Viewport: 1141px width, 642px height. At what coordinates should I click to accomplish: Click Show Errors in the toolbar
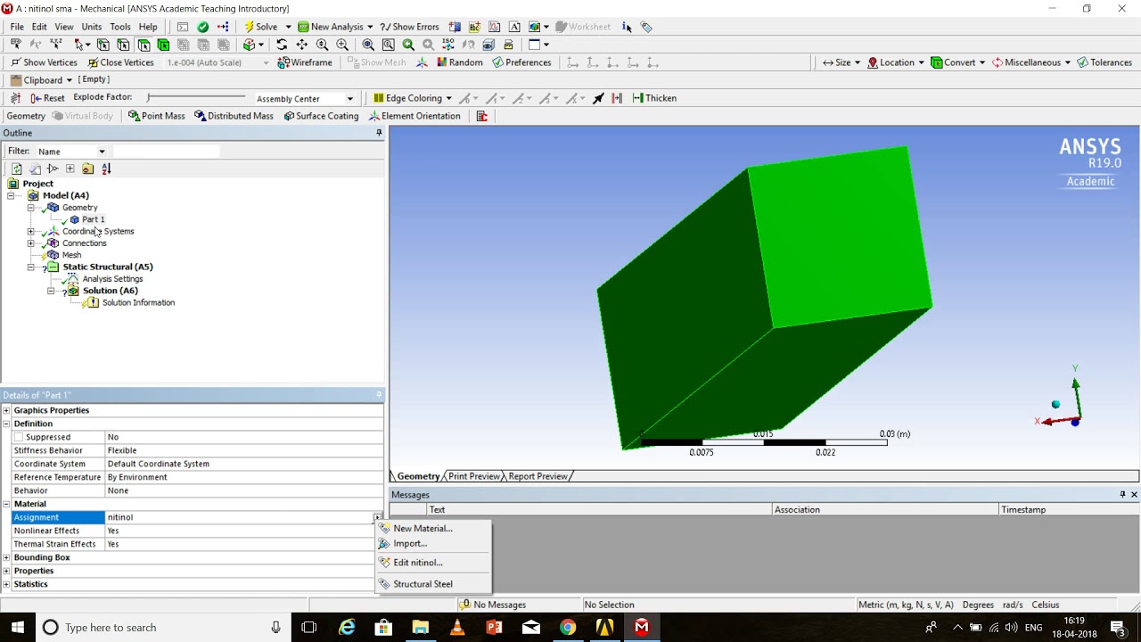(x=409, y=27)
